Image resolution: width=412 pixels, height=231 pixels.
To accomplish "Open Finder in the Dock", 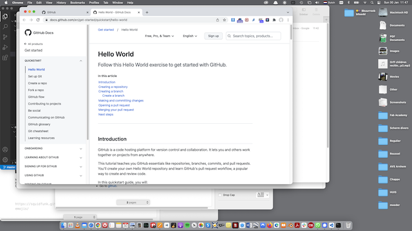I will (64, 225).
